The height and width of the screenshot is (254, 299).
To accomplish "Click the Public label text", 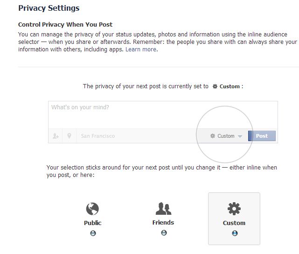I will coord(92,223).
